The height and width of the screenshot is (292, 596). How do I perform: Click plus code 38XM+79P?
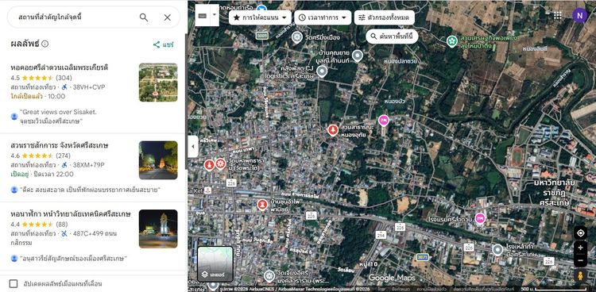point(88,165)
